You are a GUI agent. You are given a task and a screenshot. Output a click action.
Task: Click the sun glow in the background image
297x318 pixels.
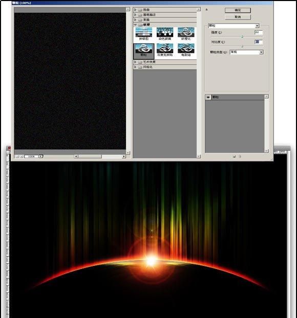tap(152, 261)
